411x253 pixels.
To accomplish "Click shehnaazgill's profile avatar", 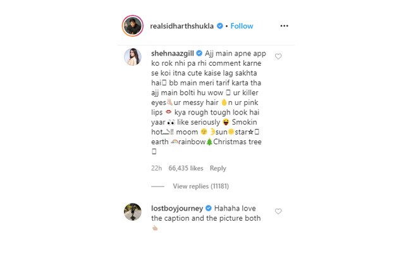I will point(133,57).
